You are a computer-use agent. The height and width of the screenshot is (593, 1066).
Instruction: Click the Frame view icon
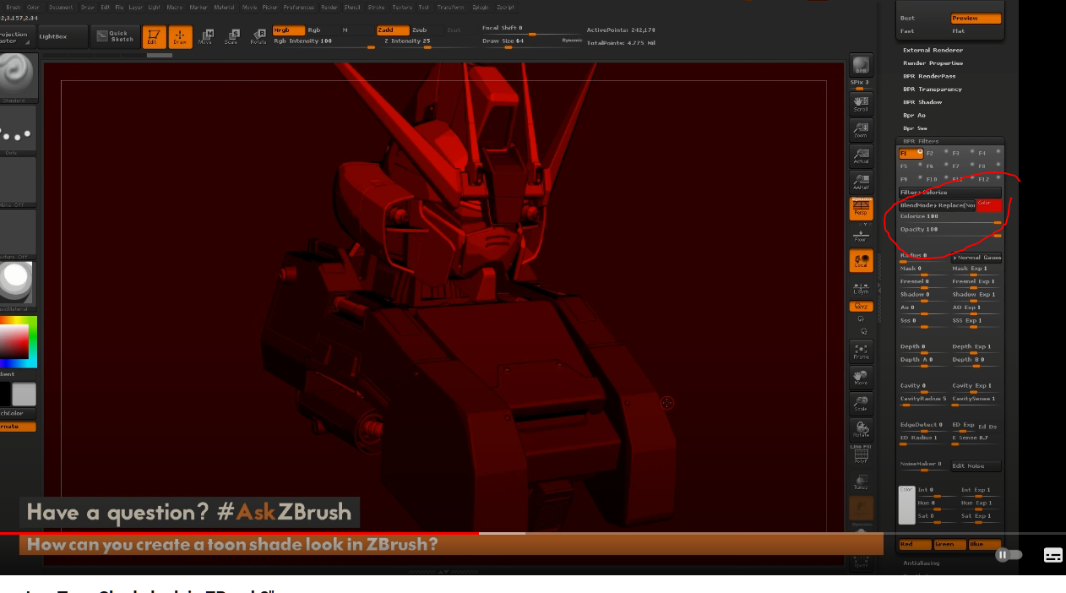[861, 351]
